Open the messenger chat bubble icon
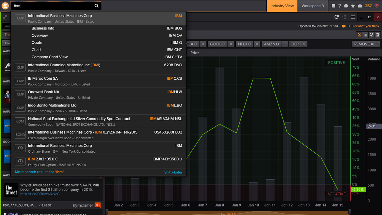The image size is (382, 215). click(346, 6)
